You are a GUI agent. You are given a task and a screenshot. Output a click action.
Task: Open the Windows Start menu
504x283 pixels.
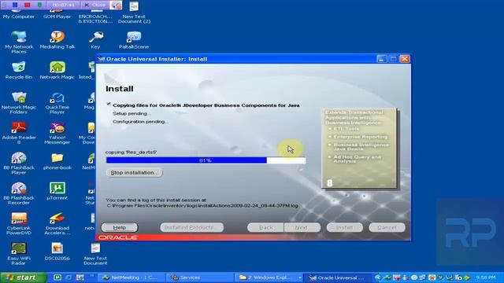tap(23, 277)
